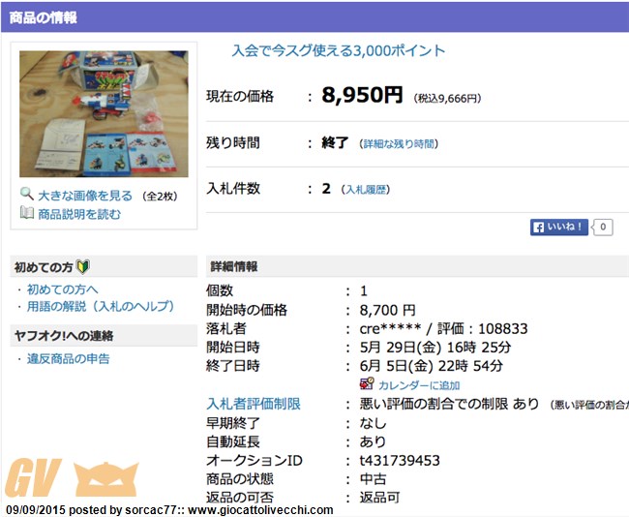Click the 商品の情報 header bar
Screen dimensions: 629x517
[x=314, y=17]
